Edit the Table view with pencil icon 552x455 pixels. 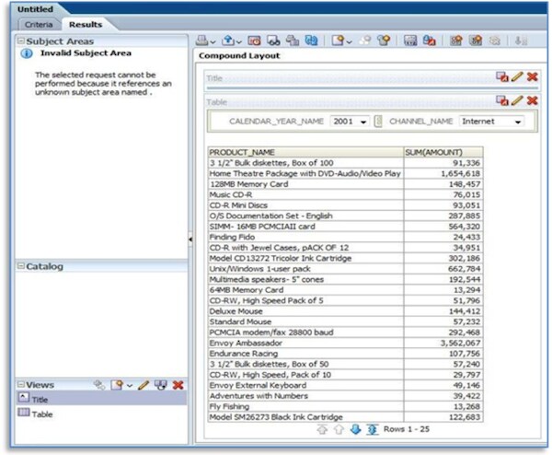pos(517,100)
